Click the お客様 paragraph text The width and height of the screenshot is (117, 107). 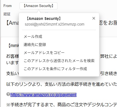[13, 56]
